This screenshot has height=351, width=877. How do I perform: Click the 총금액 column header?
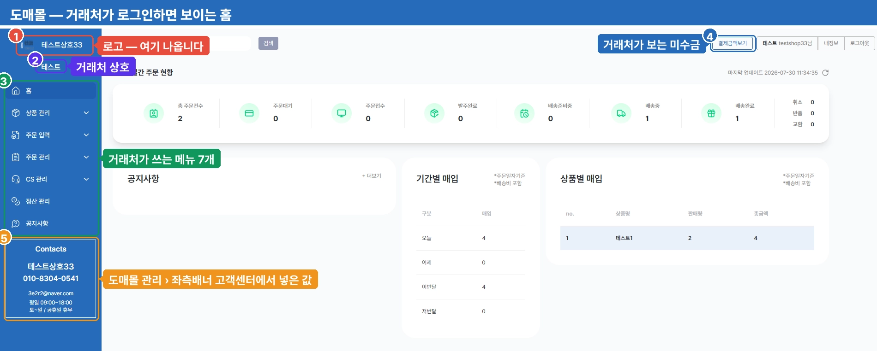pos(761,214)
